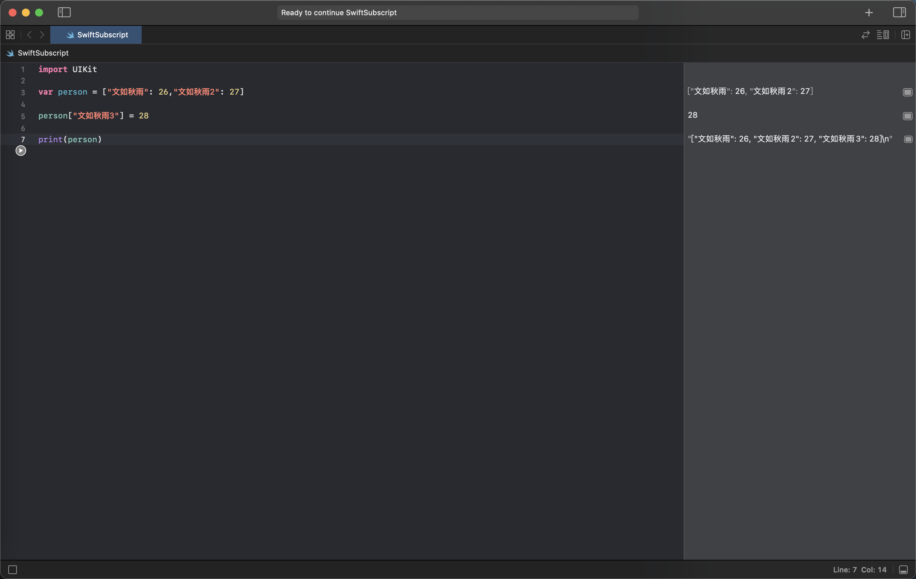Viewport: 916px width, 579px height.
Task: Open the editor options lines menu
Action: 883,35
